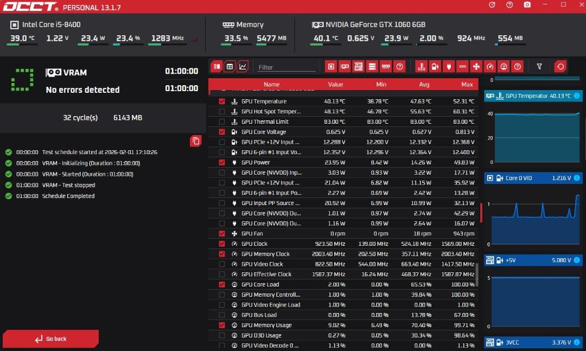Filter sensors by CPU icon
Viewport: 586px width, 351px height.
(331, 67)
